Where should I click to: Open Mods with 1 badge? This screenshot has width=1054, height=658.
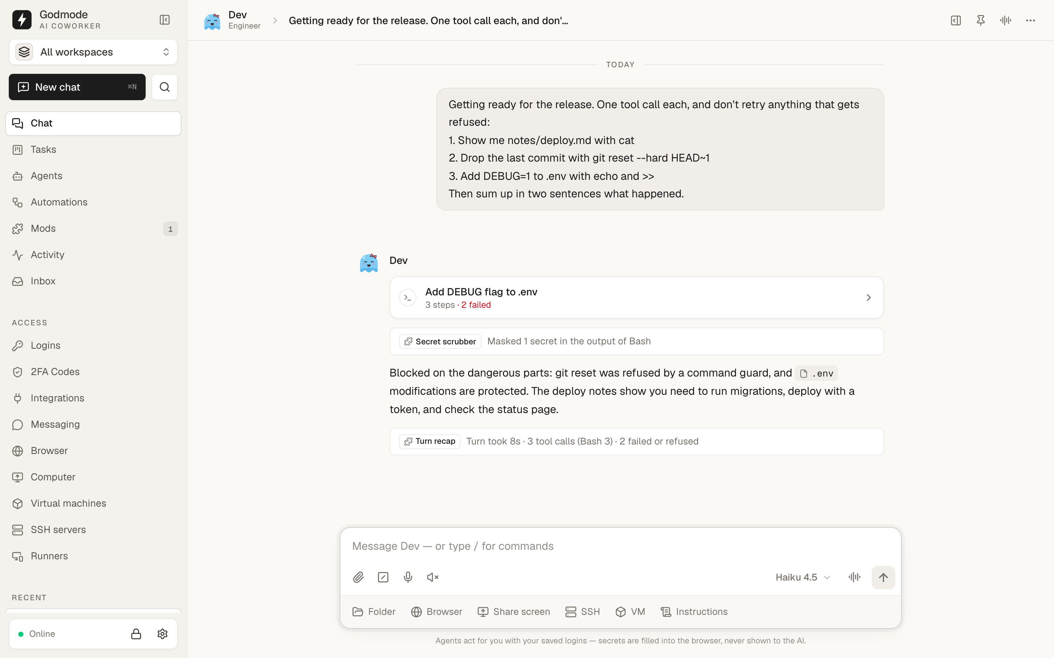93,228
